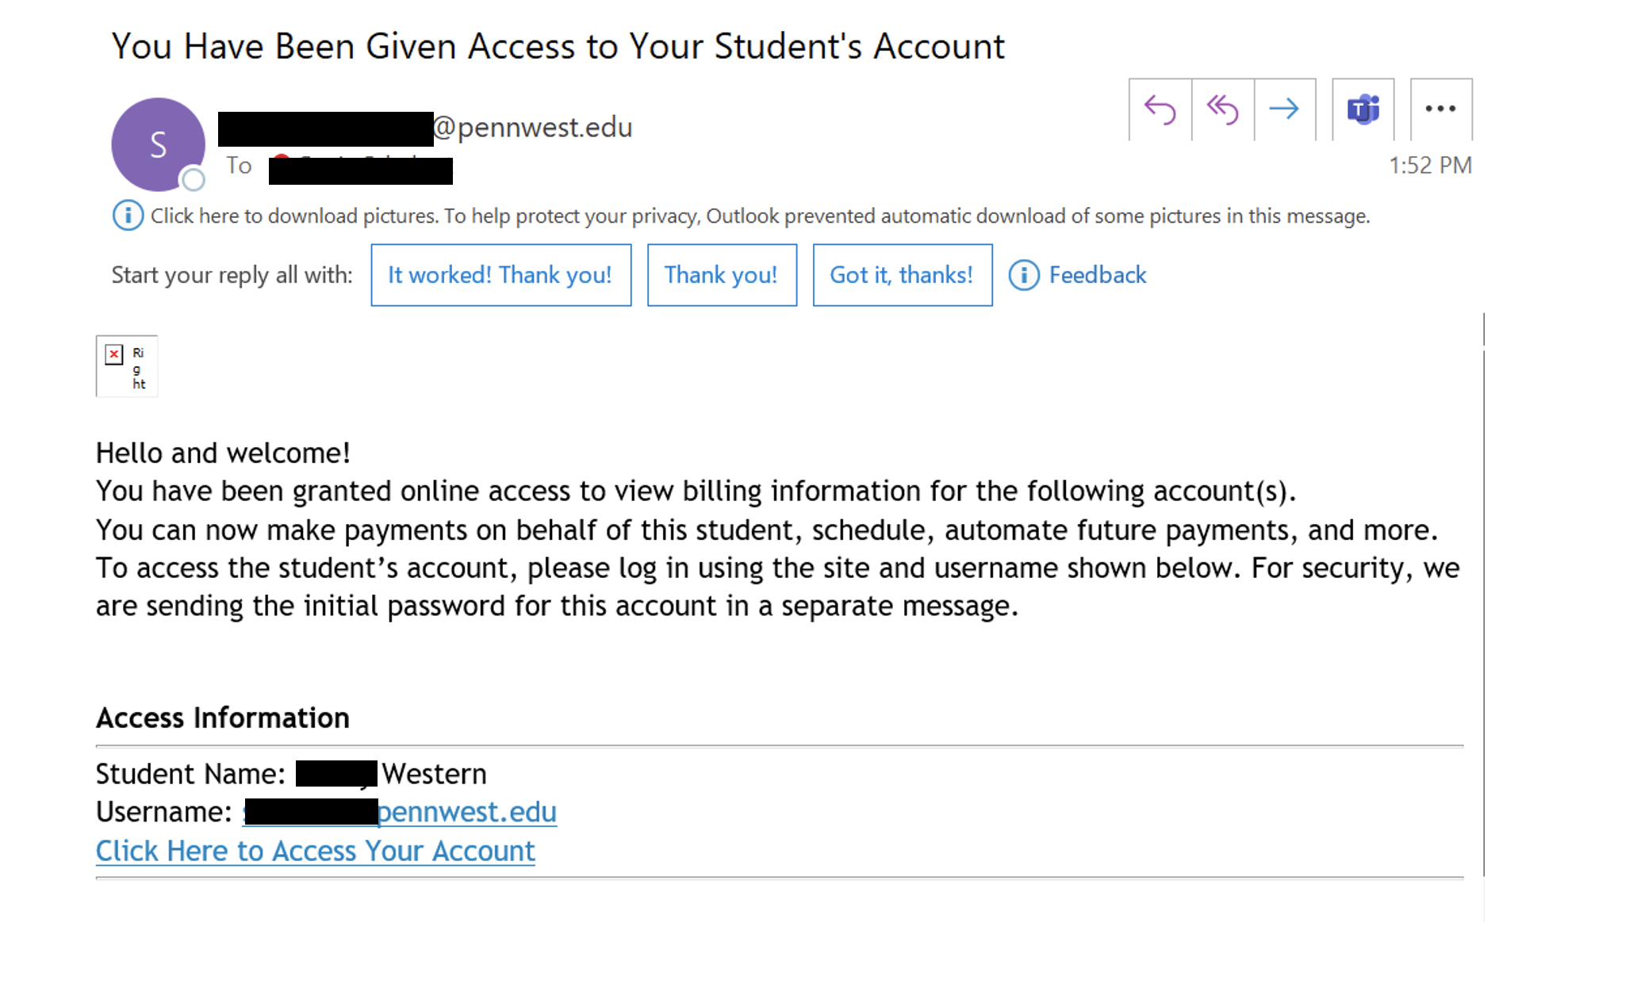Click the download pictures privacy message
The image size is (1637, 1007).
759,216
